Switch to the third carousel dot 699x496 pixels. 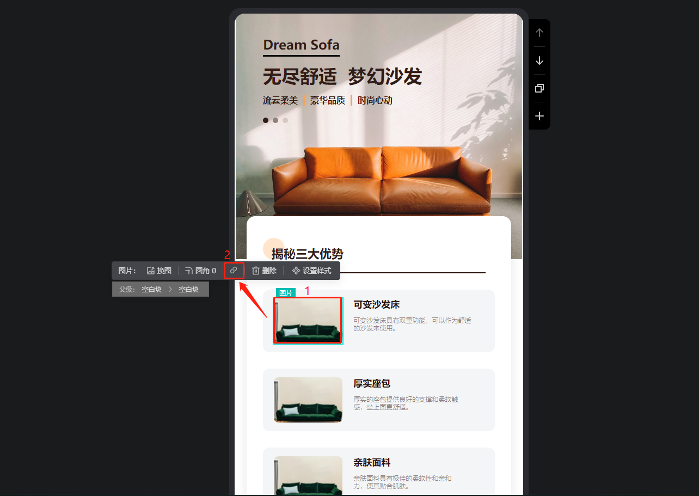pyautogui.click(x=285, y=120)
